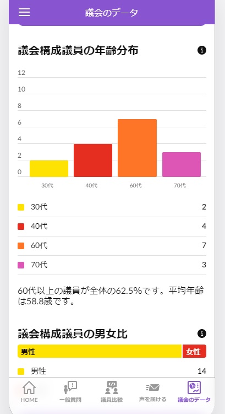
Task: Select the 議会のデータ chart icon
Action: point(194,388)
